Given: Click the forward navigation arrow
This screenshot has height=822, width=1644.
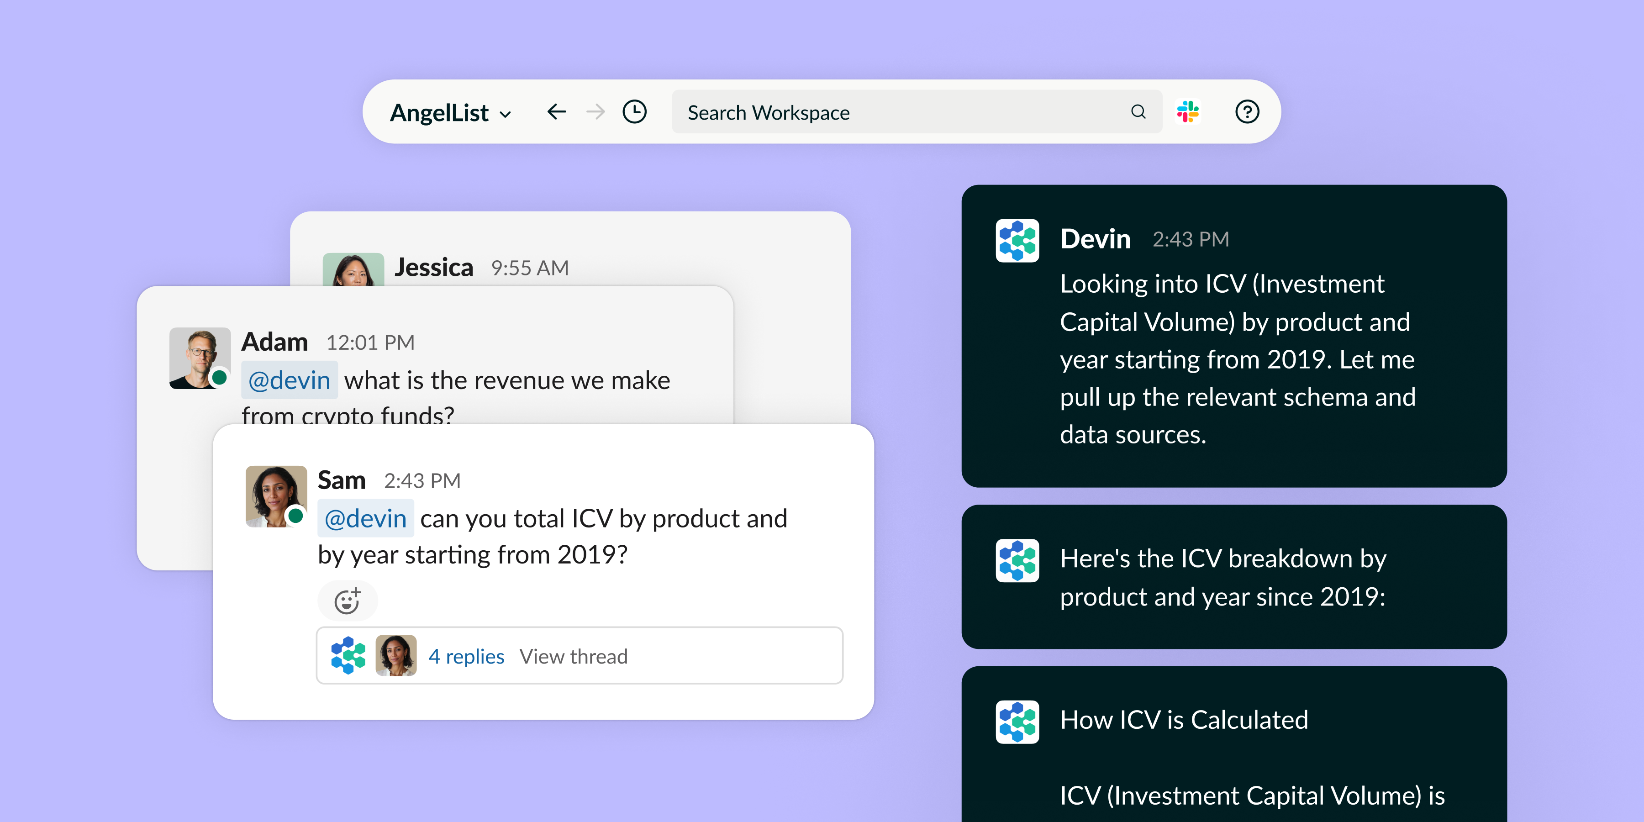Looking at the screenshot, I should [595, 112].
